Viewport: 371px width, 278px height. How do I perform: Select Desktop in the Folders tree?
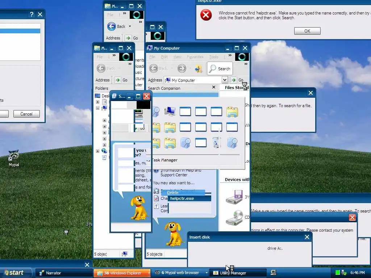(102, 96)
